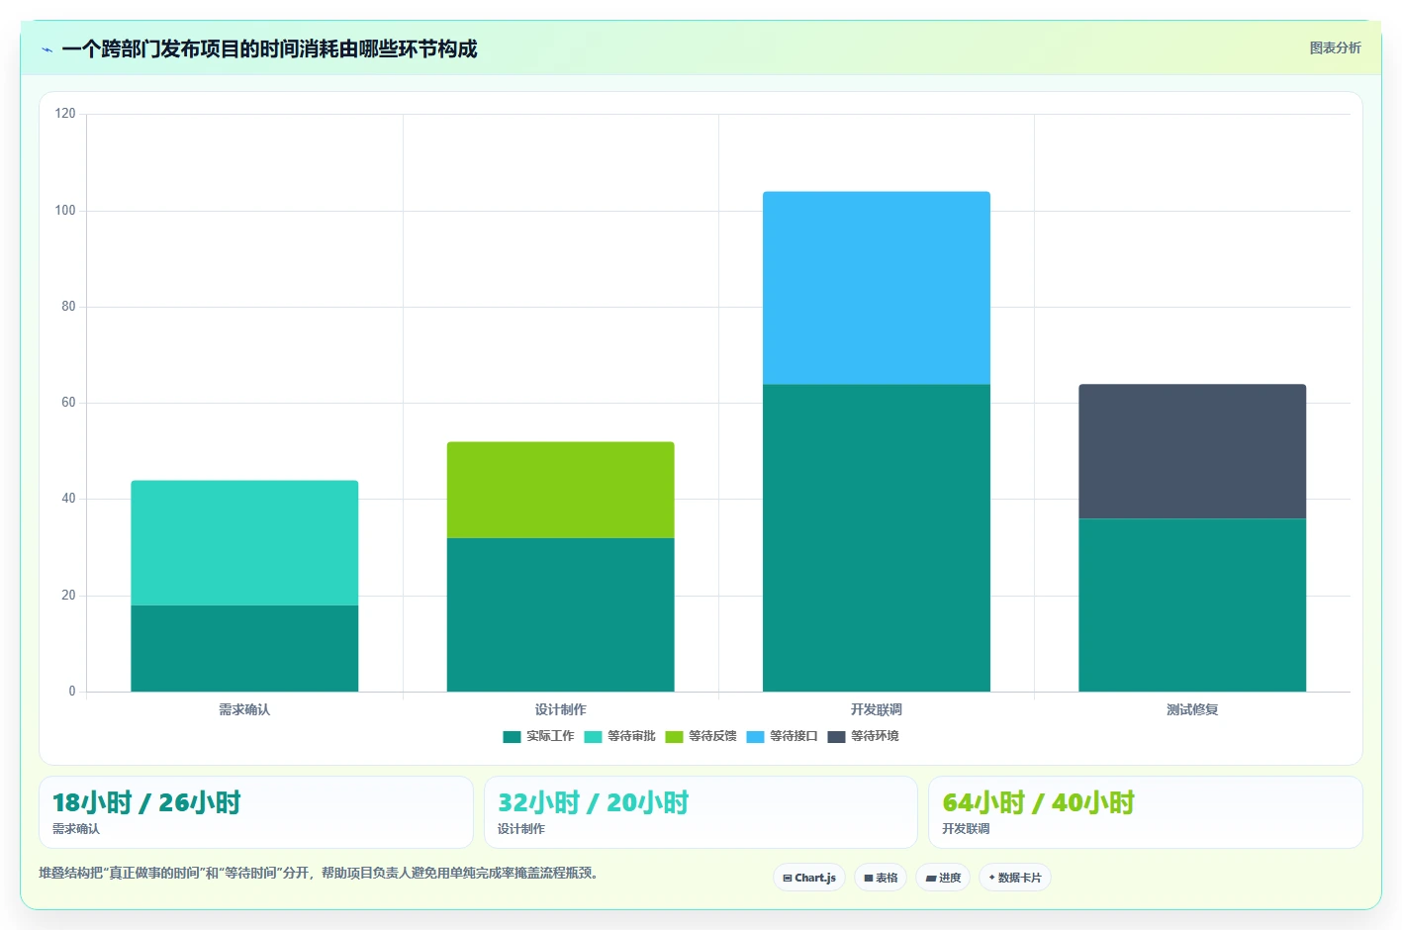Click the y-axis value 120
The width and height of the screenshot is (1402, 930).
(65, 114)
